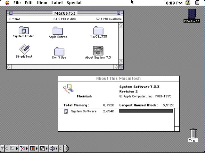
Task: Select the Trash icon
Action: click(193, 133)
